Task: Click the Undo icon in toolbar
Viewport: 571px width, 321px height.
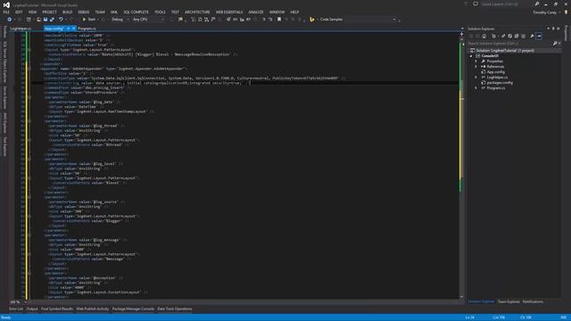Action: tap(61, 20)
